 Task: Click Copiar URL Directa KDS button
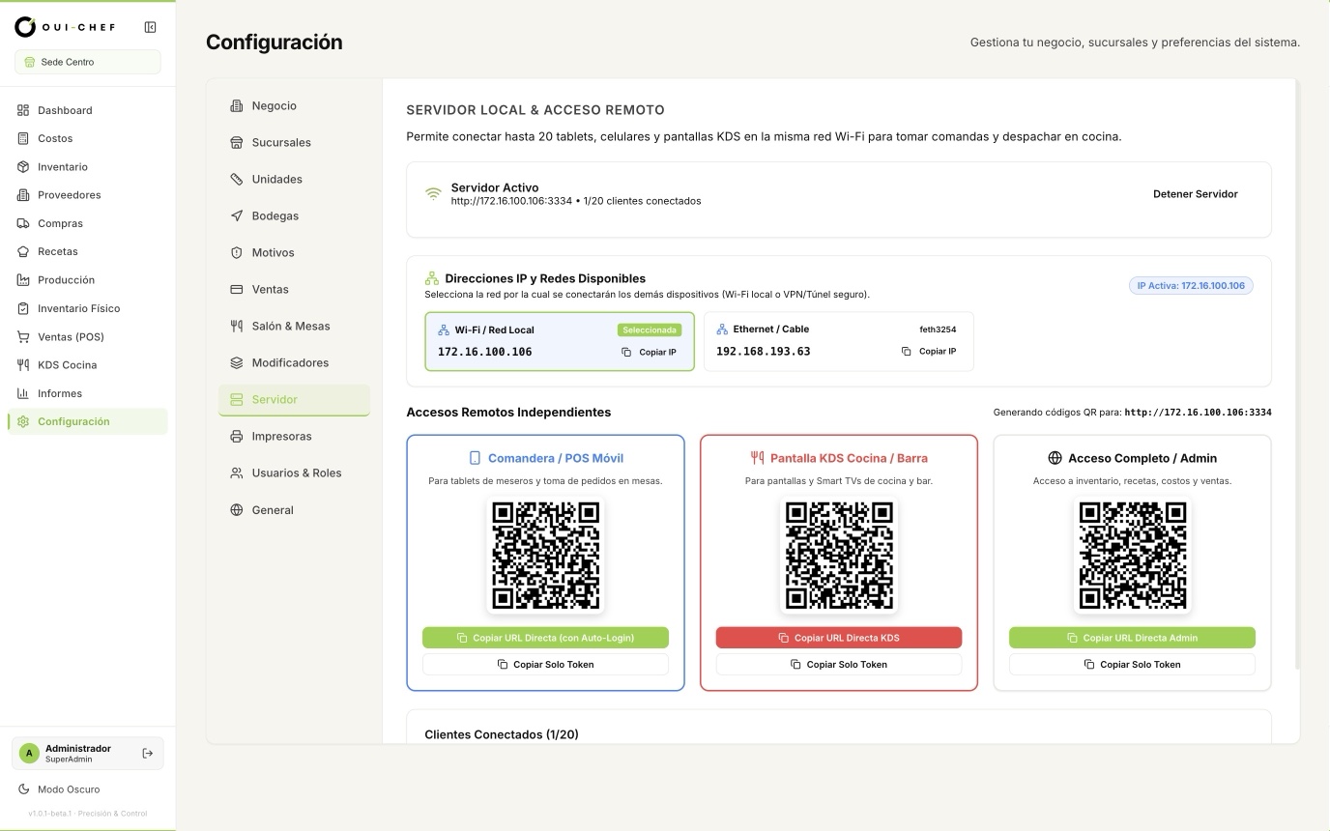pos(839,638)
